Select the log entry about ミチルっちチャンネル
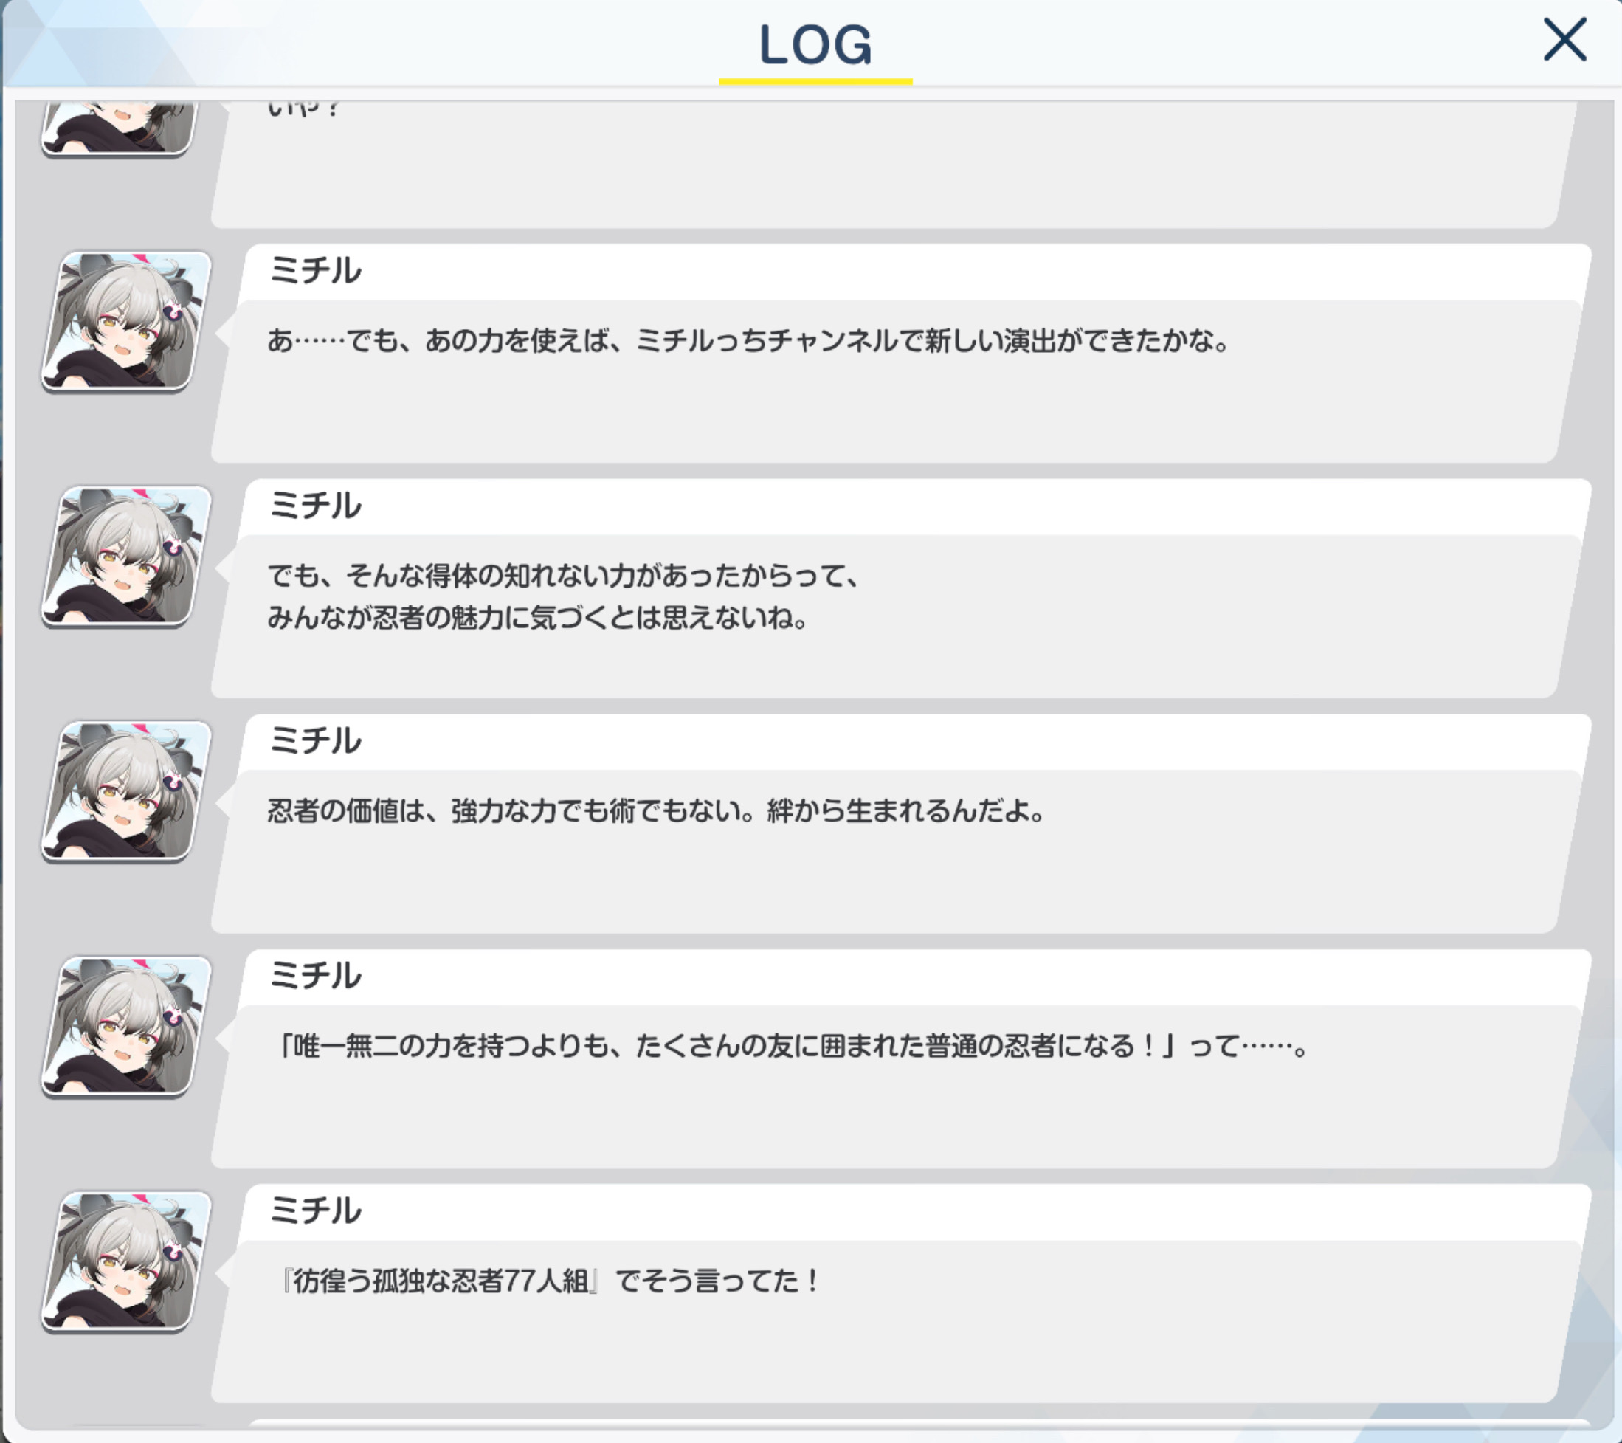This screenshot has height=1443, width=1622. pyautogui.click(x=901, y=354)
